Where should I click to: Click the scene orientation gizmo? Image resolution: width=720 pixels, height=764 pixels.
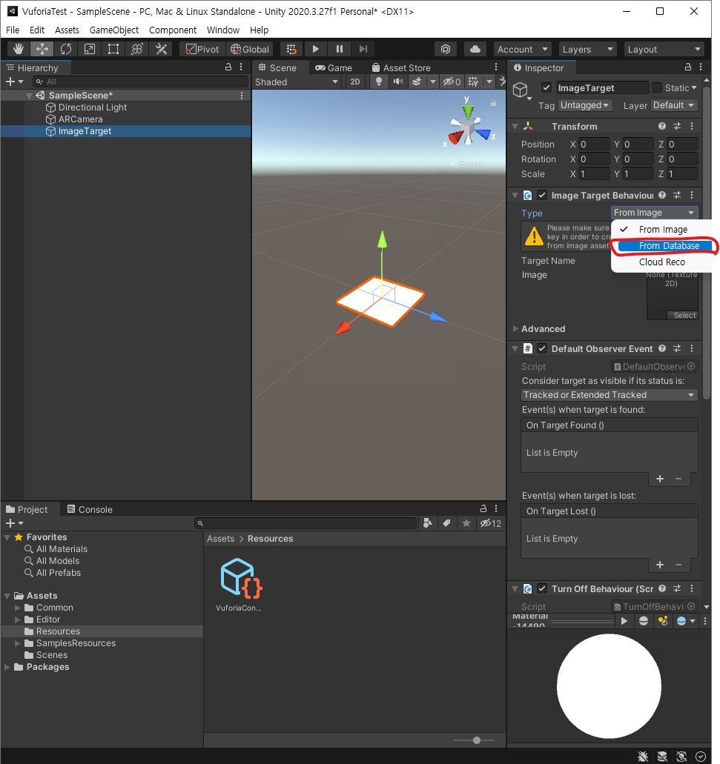(x=469, y=127)
